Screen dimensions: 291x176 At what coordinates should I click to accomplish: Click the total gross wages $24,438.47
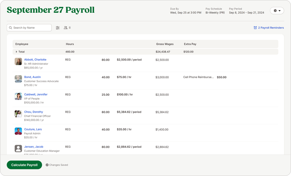pos(163,52)
